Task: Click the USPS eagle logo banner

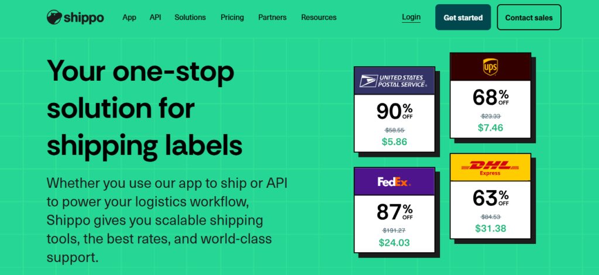Action: (394, 81)
